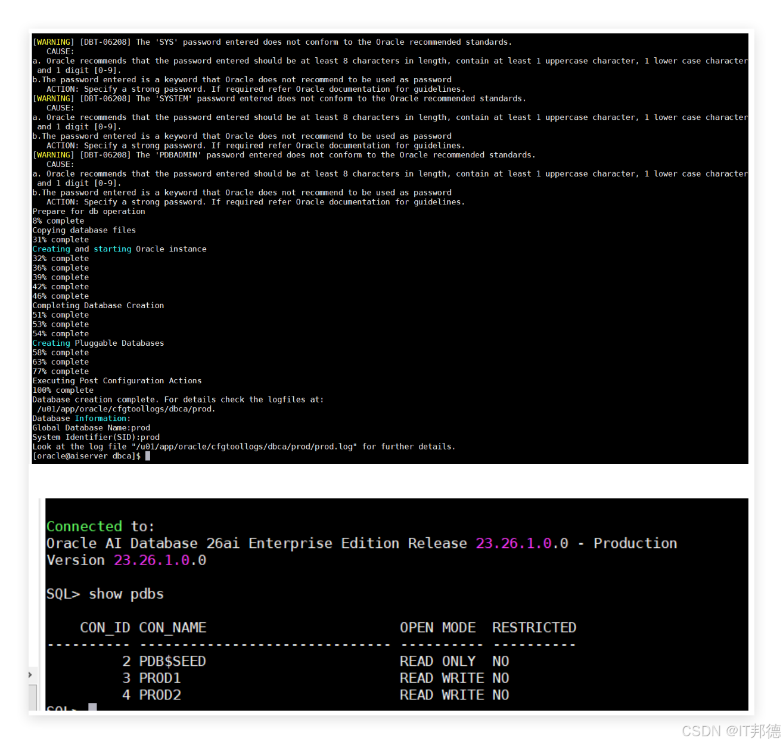Click the "Look at the log file" line

(x=244, y=447)
